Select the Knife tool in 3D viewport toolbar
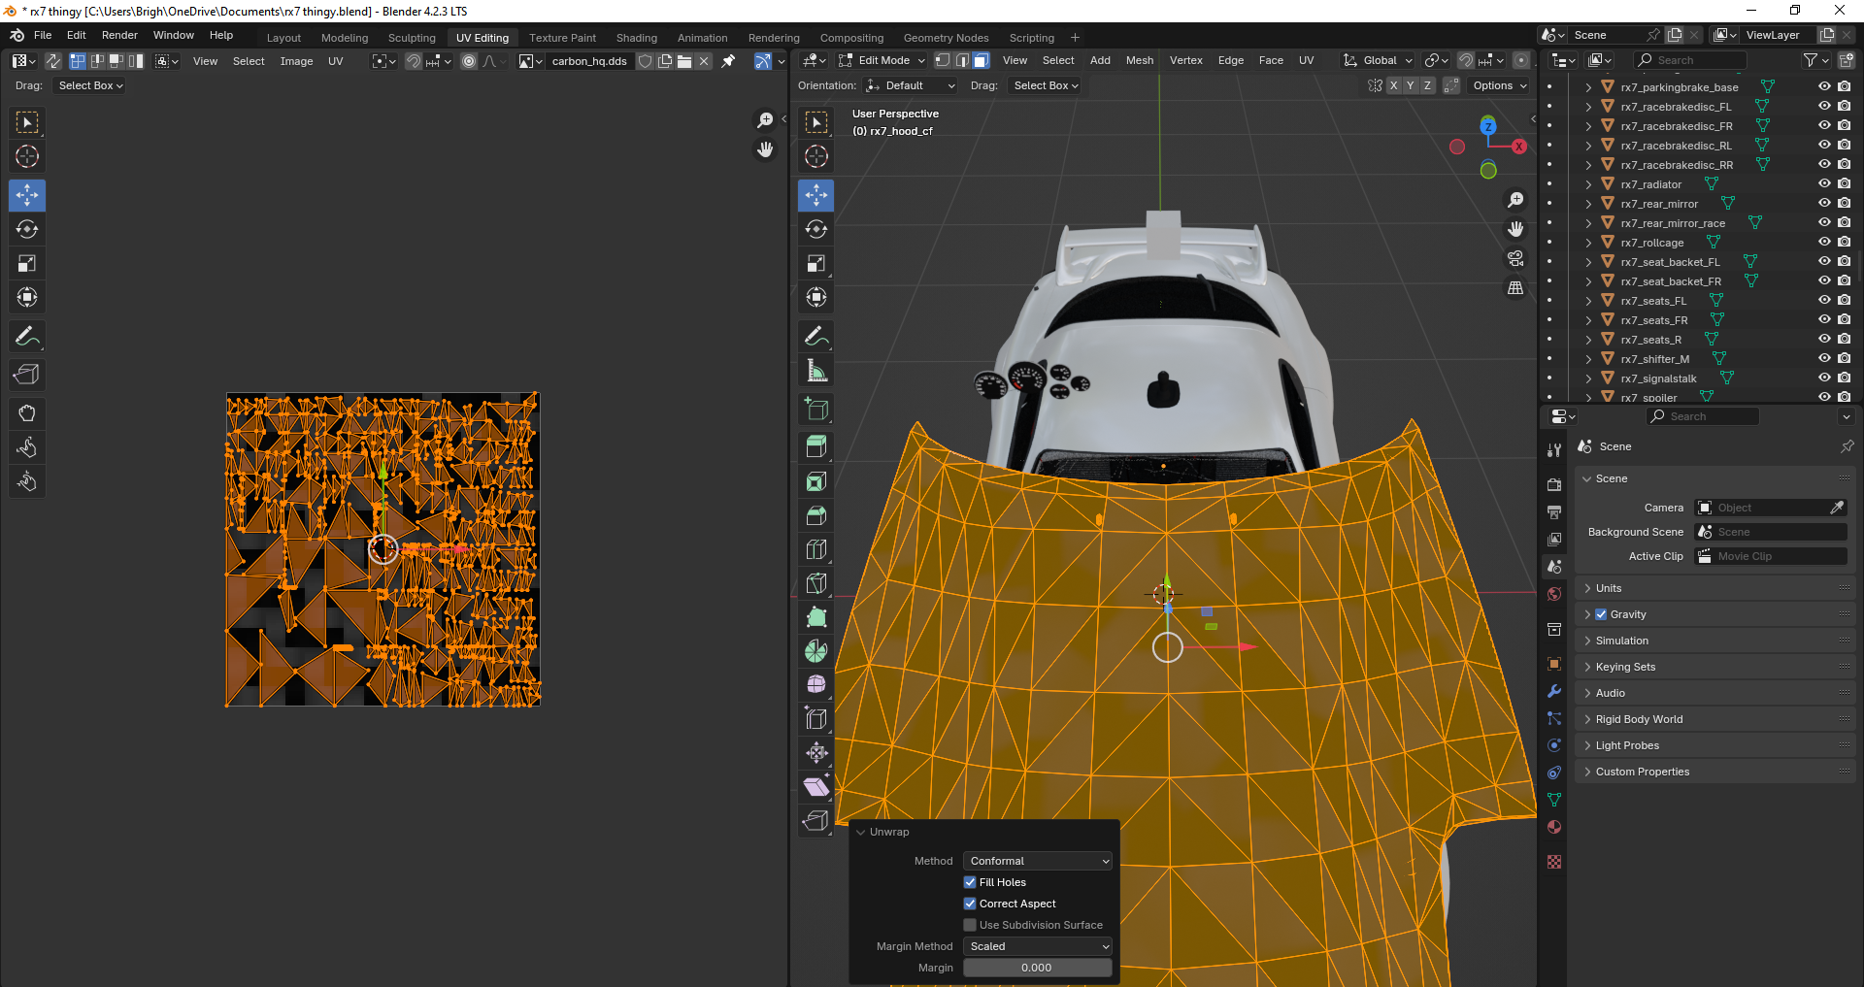Screen dimensions: 1864x987 click(x=816, y=583)
